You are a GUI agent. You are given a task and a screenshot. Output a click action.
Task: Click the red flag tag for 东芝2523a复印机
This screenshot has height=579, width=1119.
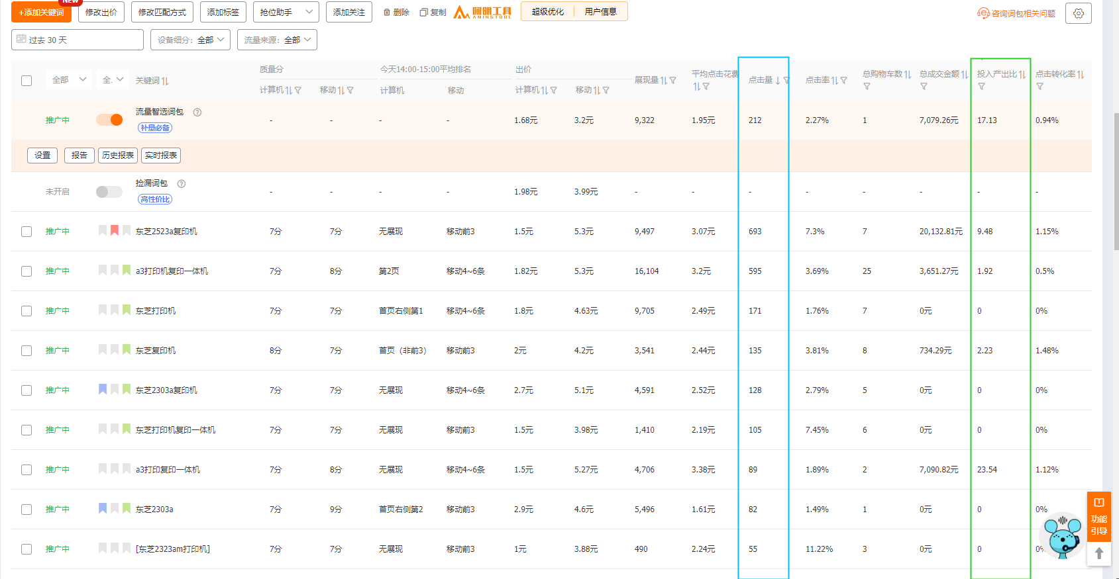[x=115, y=230]
